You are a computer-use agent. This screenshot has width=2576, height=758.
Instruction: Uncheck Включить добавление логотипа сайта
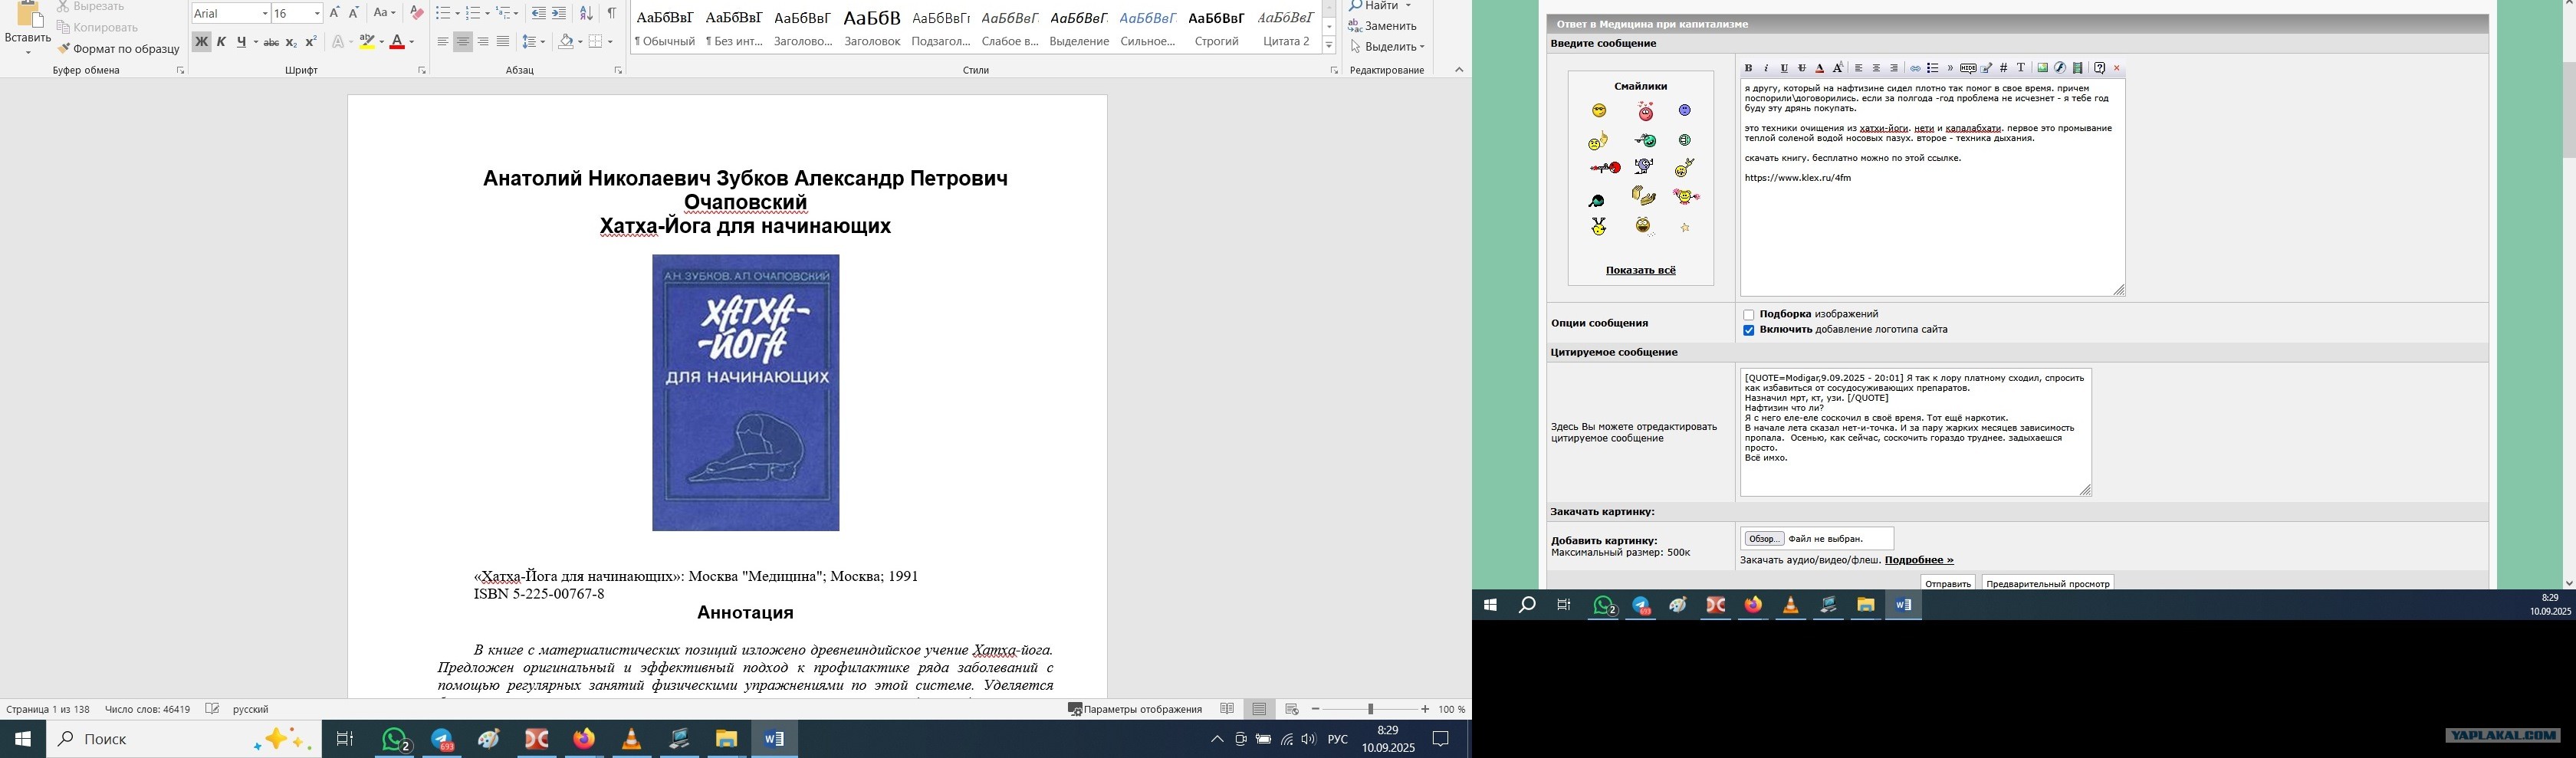pos(1748,330)
